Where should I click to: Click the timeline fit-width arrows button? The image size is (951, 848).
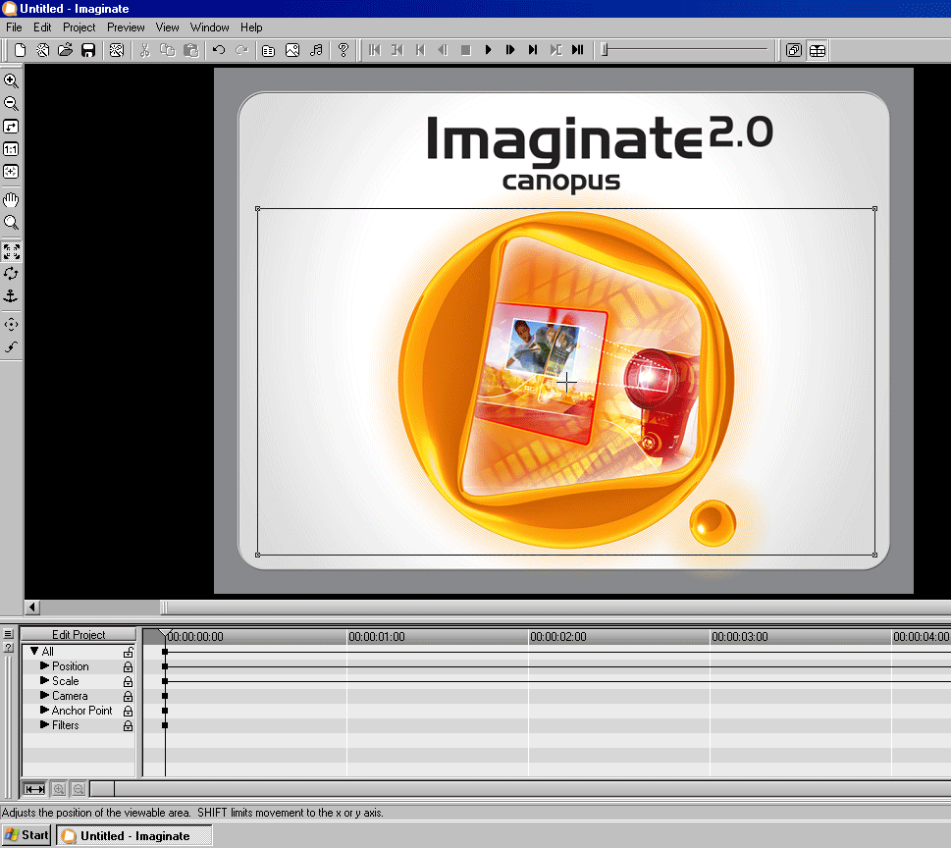pos(34,789)
